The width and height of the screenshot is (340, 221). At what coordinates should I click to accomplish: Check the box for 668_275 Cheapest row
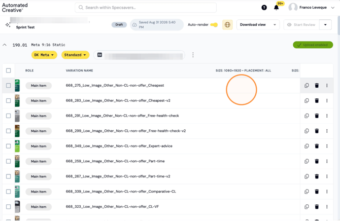coord(9,85)
